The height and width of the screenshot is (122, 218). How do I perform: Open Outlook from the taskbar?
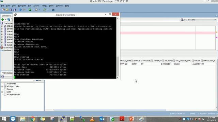tap(102, 119)
